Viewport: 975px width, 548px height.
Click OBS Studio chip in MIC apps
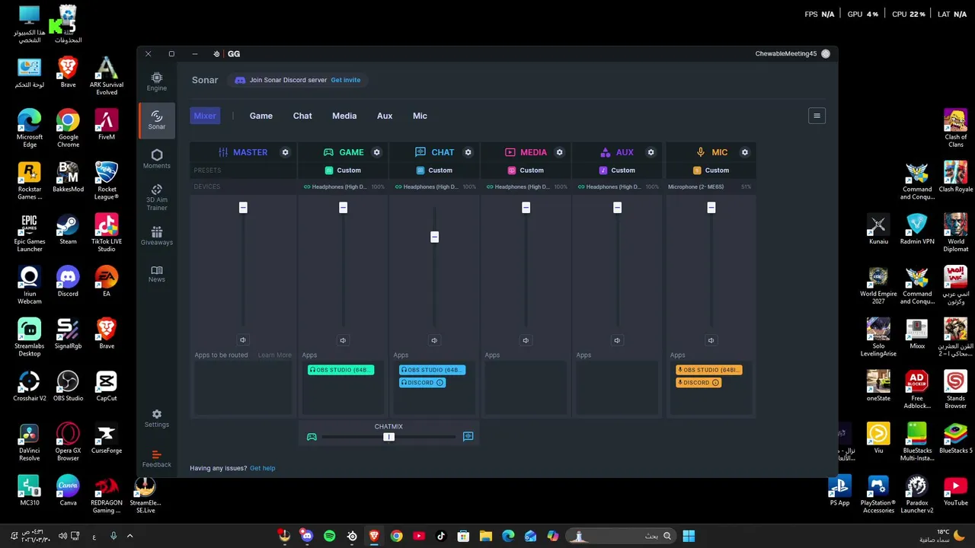coord(709,370)
